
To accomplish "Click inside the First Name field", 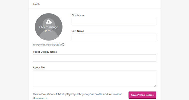I will [x=114, y=22].
